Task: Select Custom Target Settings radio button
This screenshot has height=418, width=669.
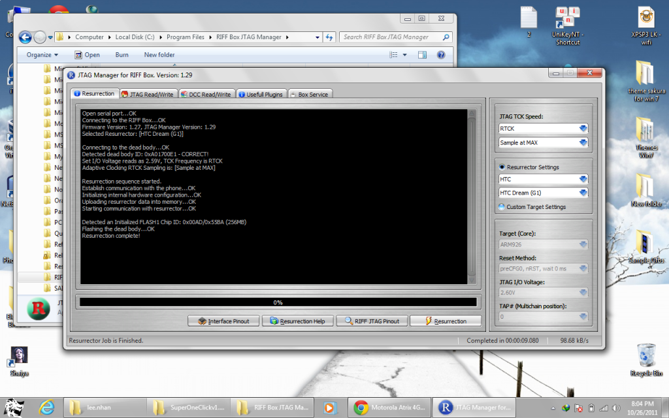Action: click(x=502, y=207)
